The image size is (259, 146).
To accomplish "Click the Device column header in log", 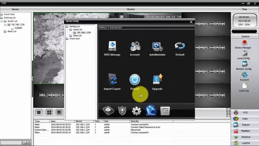I will pyautogui.click(x=84, y=121).
